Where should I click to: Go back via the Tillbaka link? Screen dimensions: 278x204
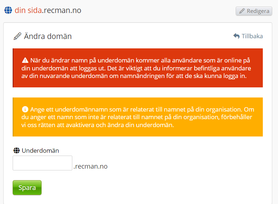click(252, 36)
